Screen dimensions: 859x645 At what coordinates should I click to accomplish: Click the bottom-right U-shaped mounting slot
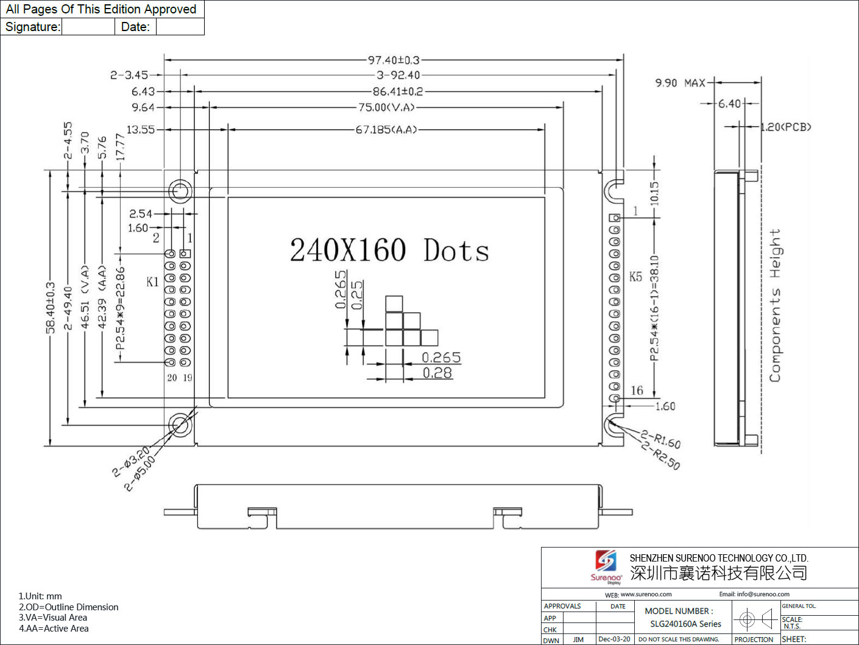click(x=614, y=425)
